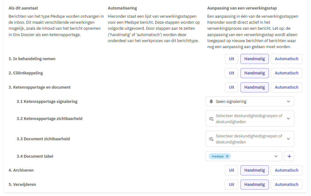Set In behandeling nemen to Uit
The image size is (311, 196).
pos(232,59)
